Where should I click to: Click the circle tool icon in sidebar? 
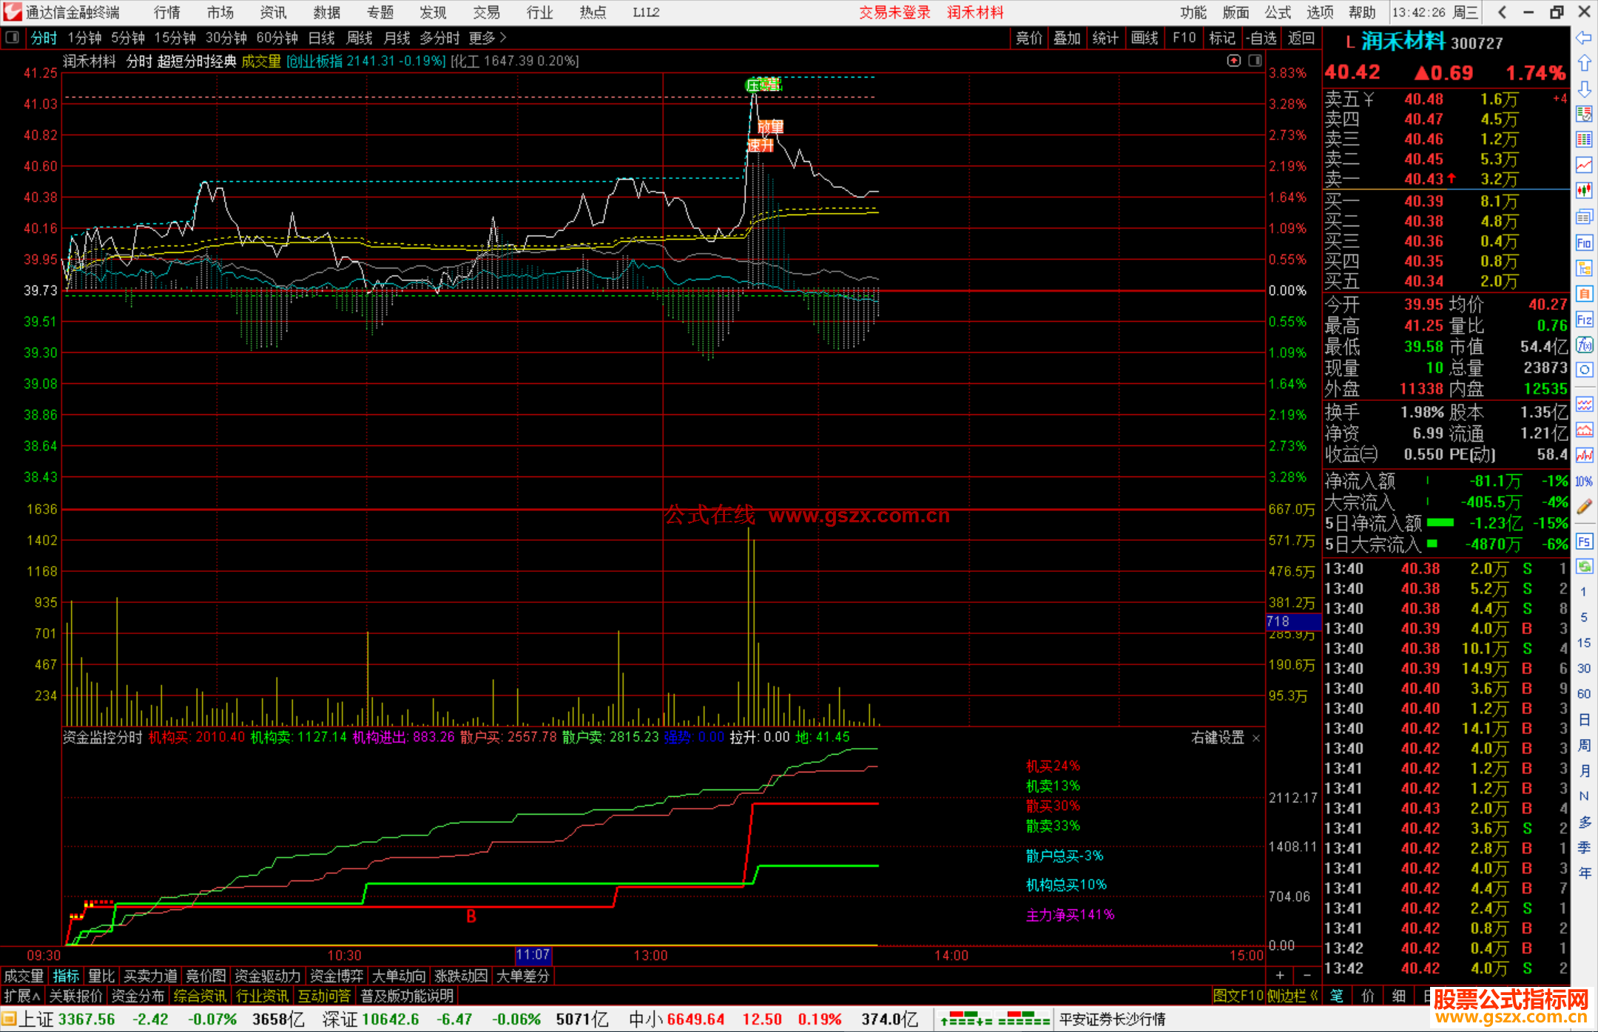tap(1584, 370)
